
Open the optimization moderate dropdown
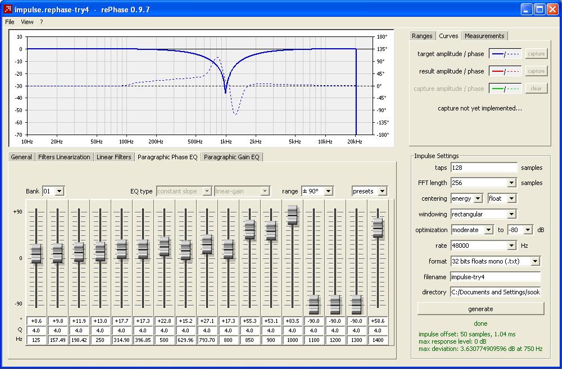tap(489, 230)
